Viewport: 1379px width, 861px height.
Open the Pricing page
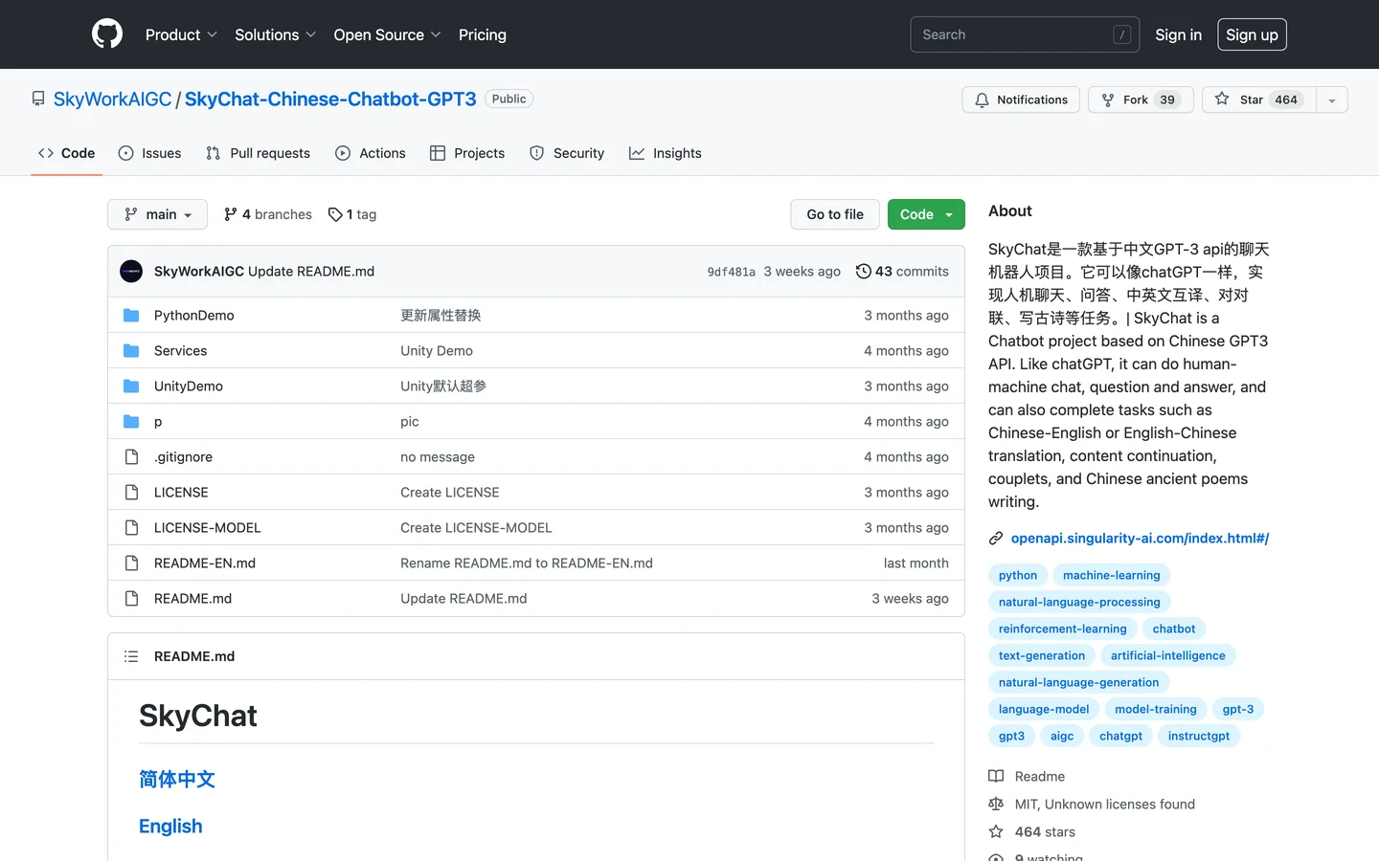point(483,34)
